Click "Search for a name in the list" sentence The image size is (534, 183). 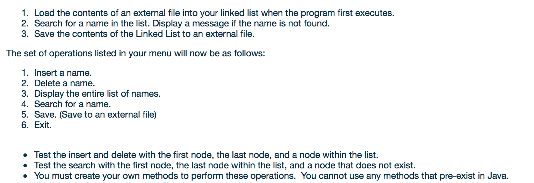pos(92,24)
